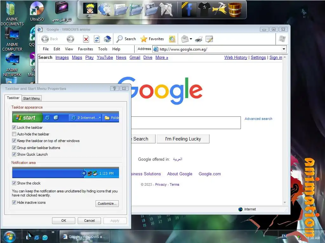The width and height of the screenshot is (325, 243).
Task: Click the address bar URL field
Action: (220, 49)
